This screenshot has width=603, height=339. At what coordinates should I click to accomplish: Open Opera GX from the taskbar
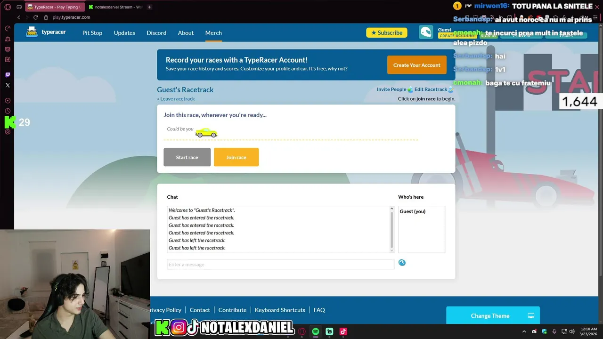pyautogui.click(x=302, y=331)
